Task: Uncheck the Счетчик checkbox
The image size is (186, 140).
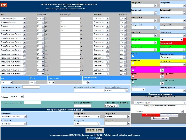Action: 133,56
